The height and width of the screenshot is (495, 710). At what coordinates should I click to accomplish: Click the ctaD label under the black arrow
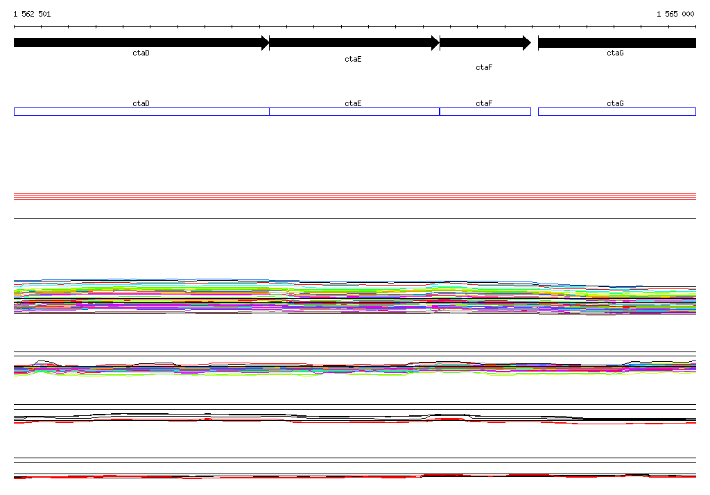pos(141,53)
